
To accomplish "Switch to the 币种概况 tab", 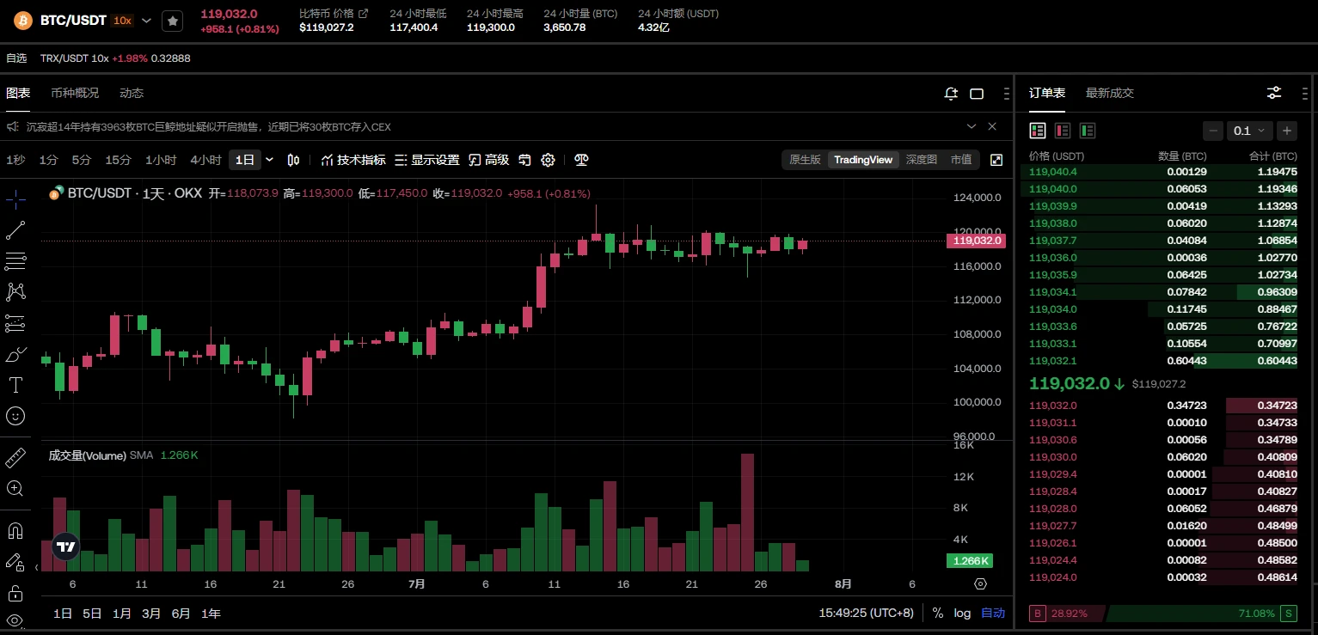I will coord(75,93).
